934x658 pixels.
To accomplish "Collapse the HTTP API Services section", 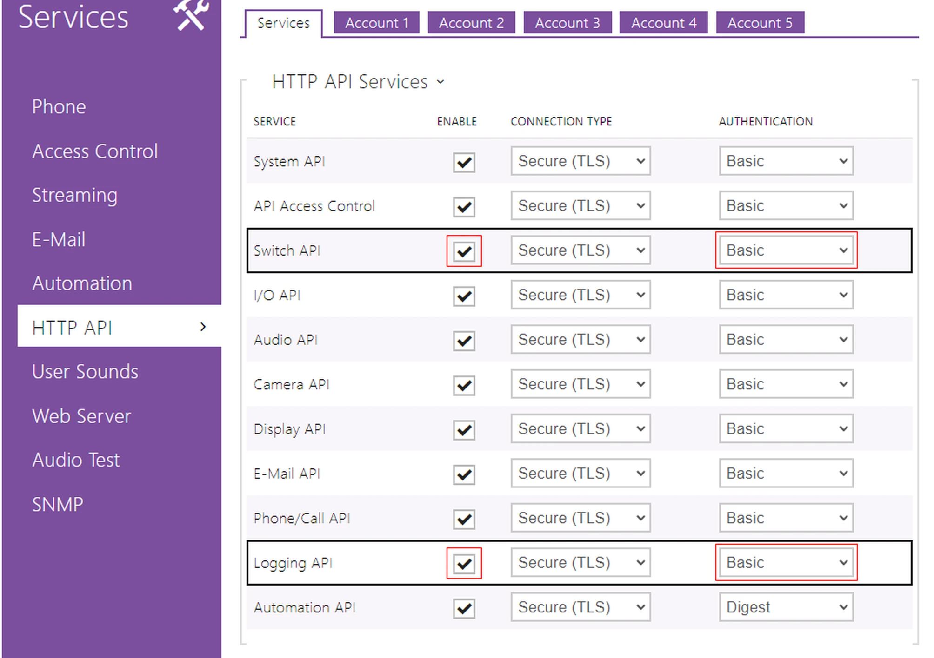I will coord(358,82).
